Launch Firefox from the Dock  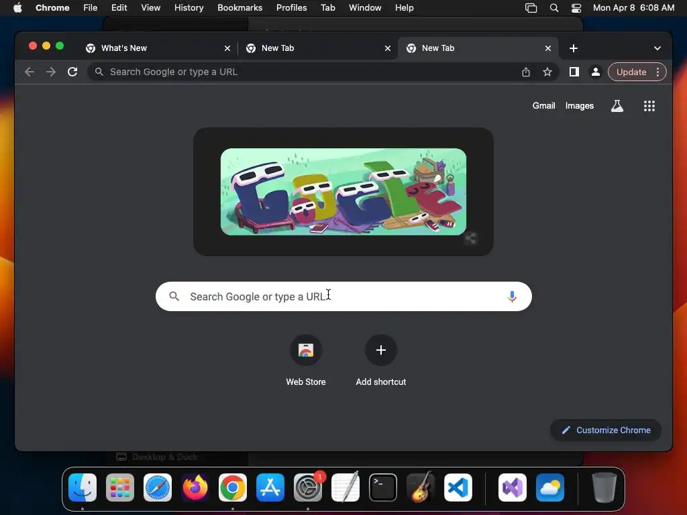195,488
